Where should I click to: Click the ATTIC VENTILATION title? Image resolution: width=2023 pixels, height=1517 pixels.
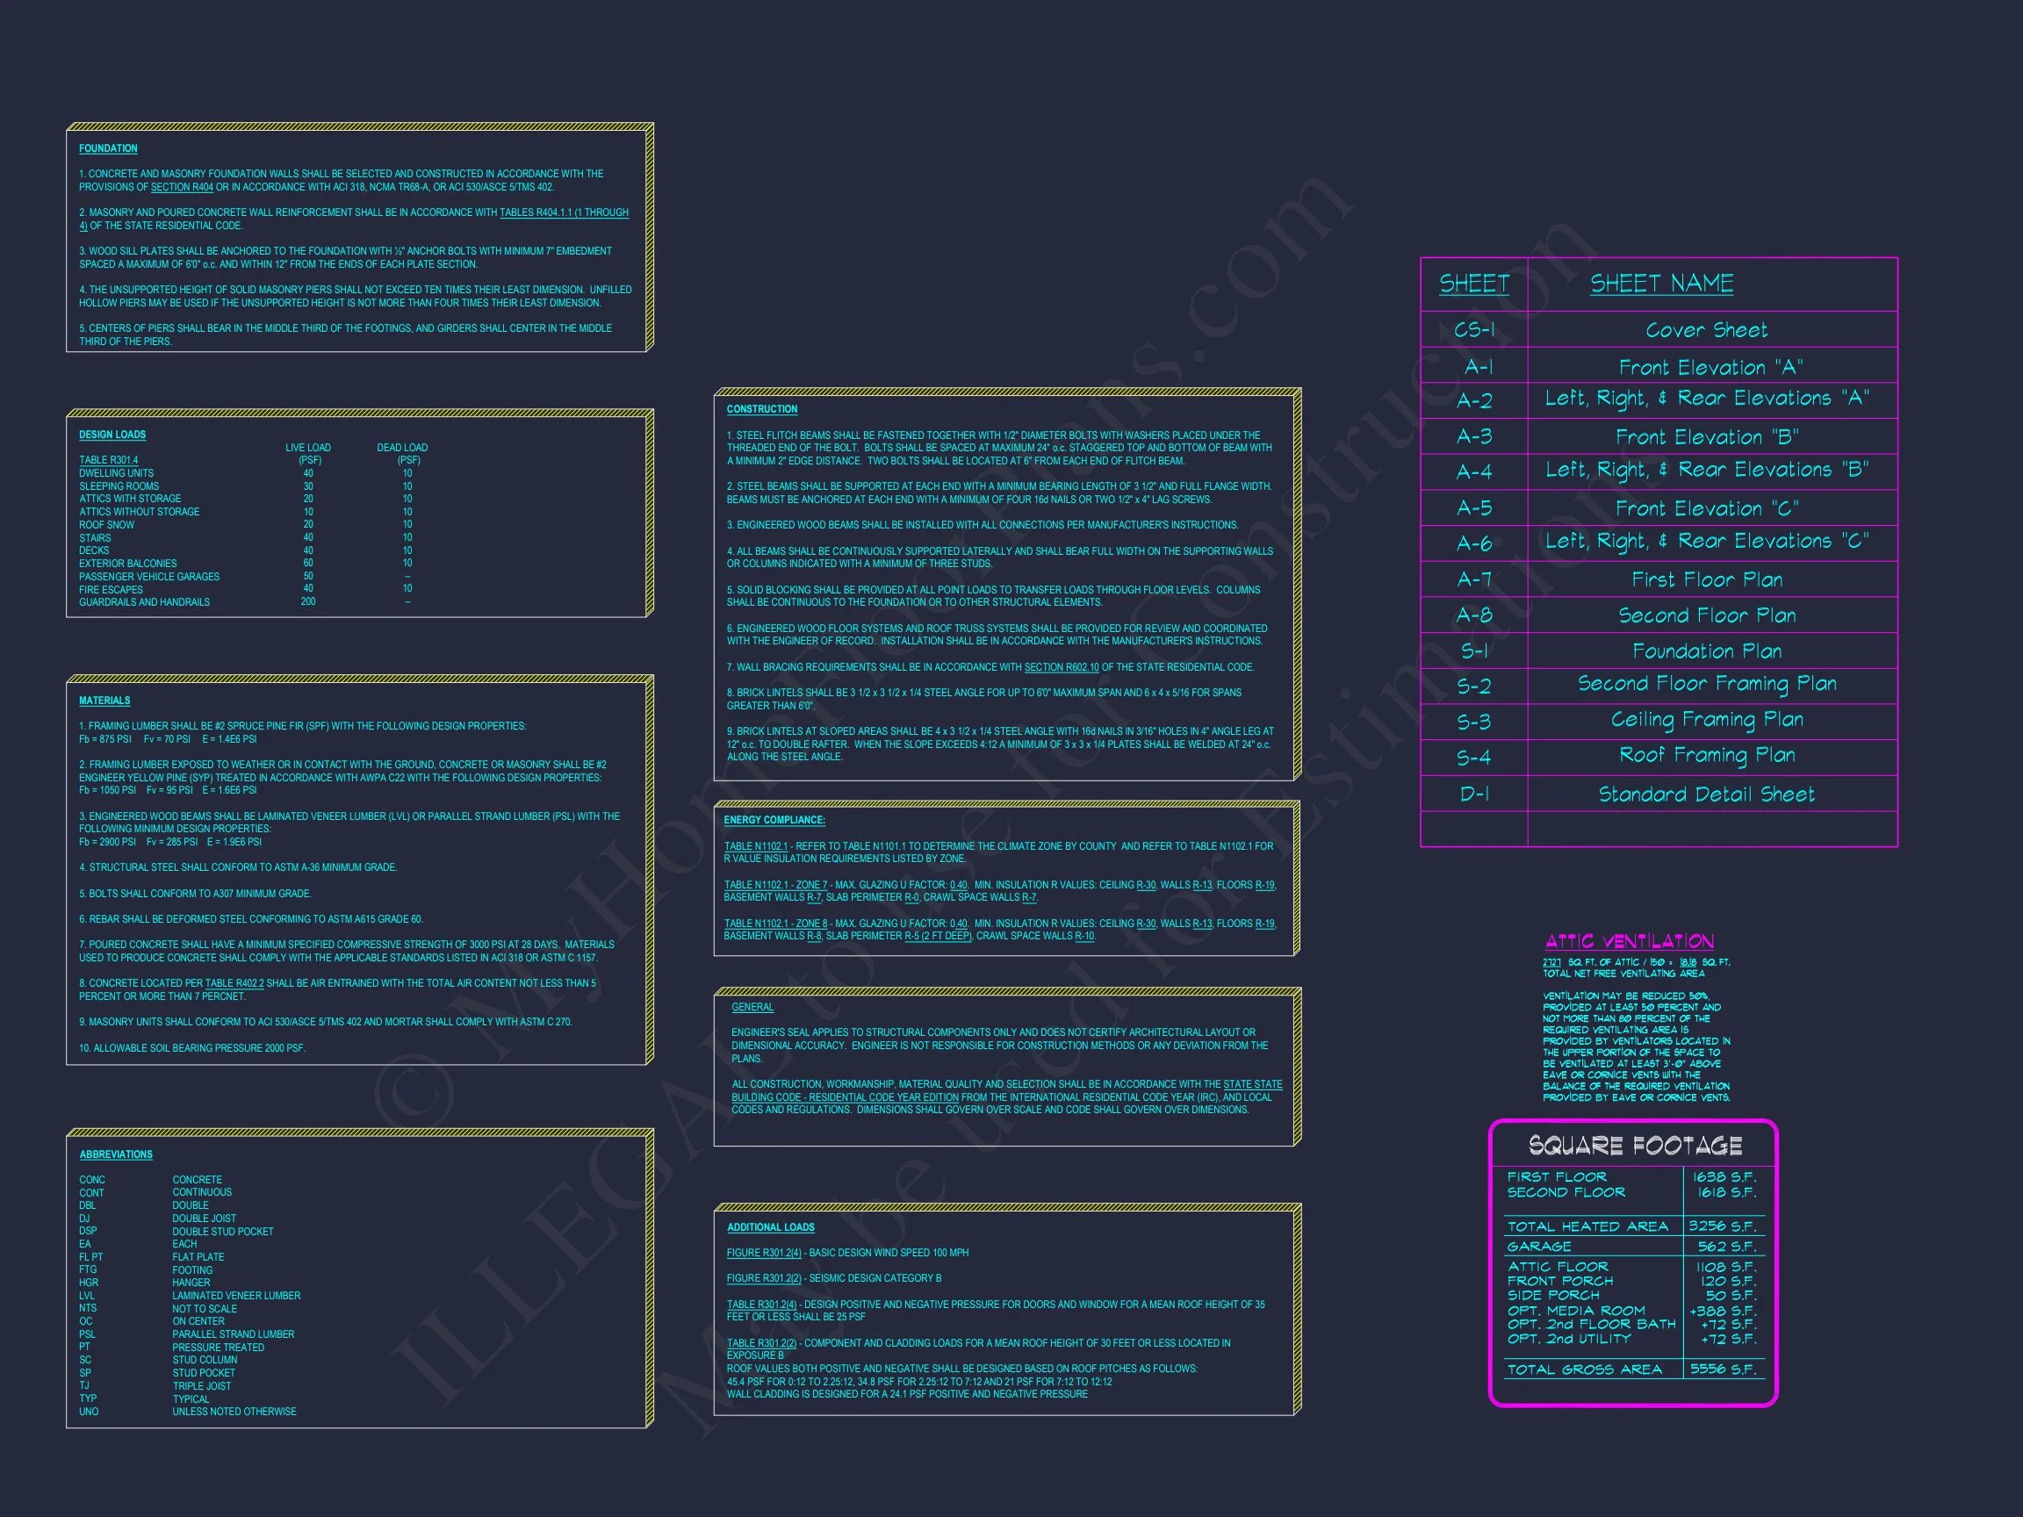coord(1629,941)
